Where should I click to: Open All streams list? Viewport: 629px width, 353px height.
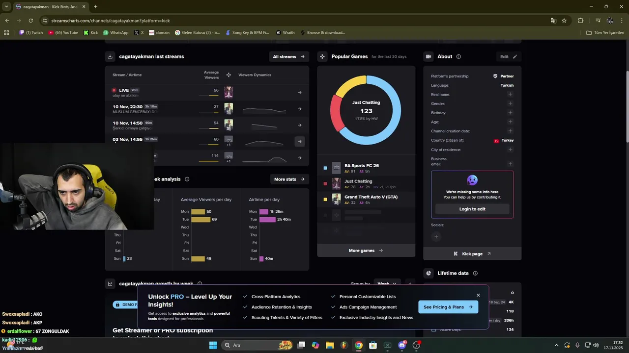coord(289,56)
